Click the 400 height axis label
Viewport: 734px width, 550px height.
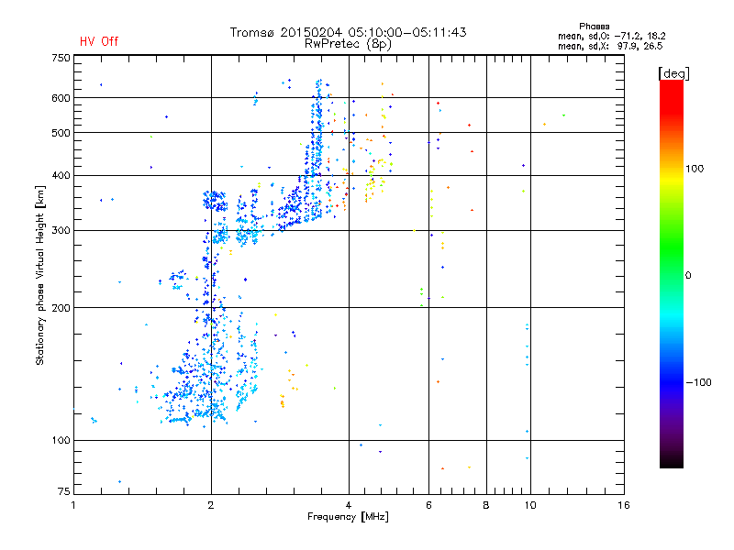click(x=61, y=175)
